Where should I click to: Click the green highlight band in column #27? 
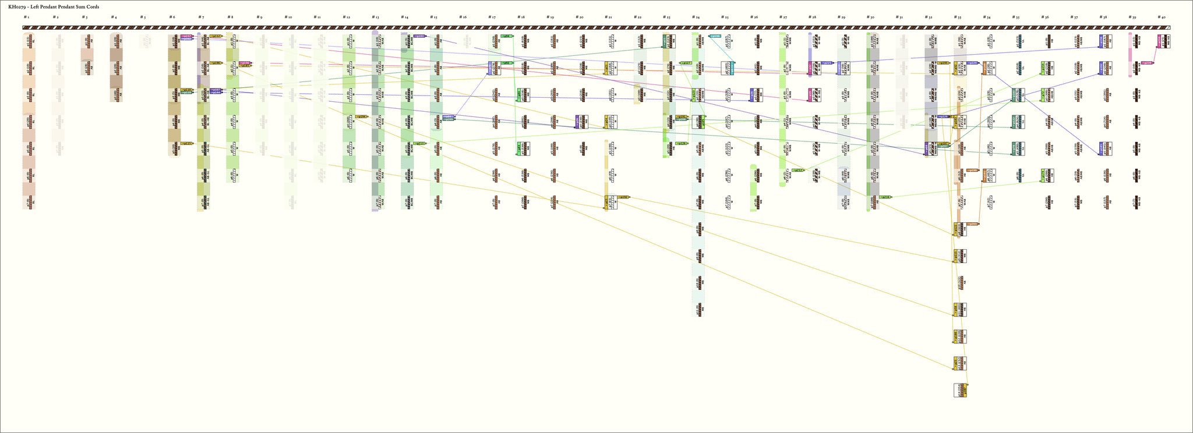coord(782,111)
